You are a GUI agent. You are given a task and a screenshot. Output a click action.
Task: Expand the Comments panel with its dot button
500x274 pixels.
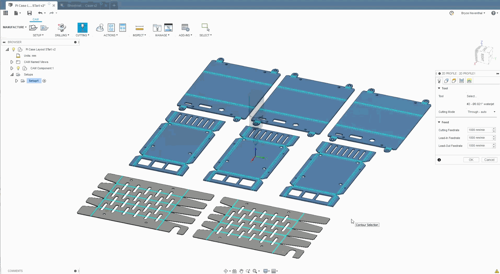(75, 271)
